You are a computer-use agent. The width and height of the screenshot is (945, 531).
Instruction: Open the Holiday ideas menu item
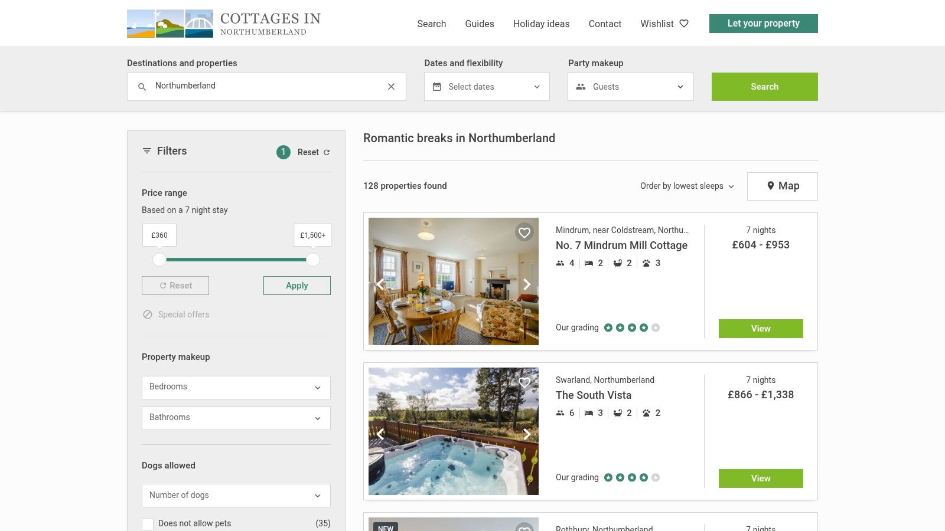click(542, 24)
